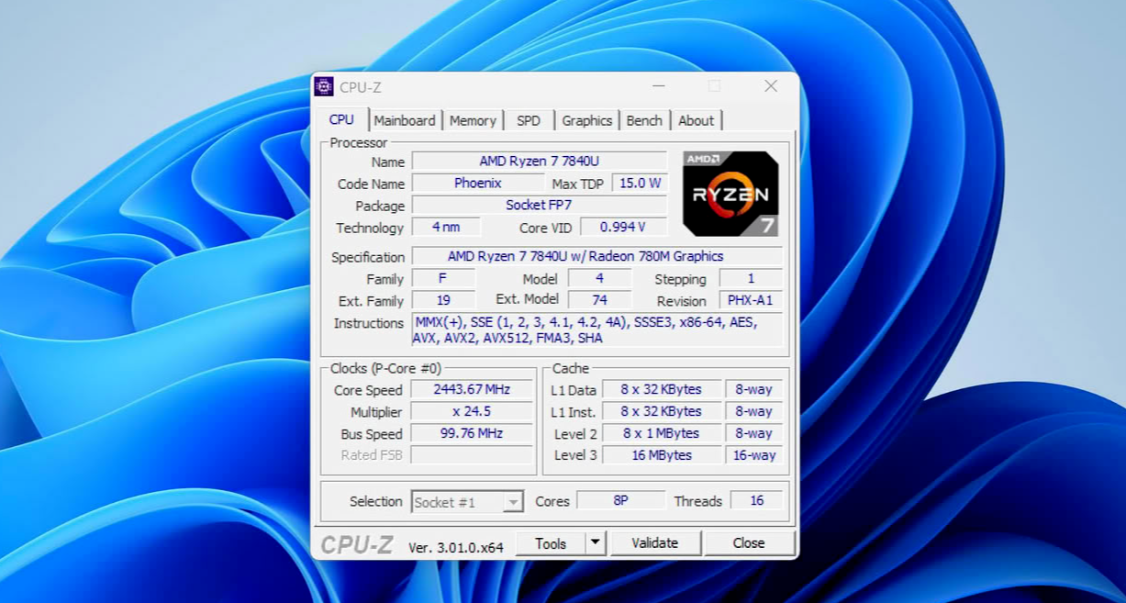
Task: Click the CPU-Z app icon in title bar
Action: [x=324, y=87]
